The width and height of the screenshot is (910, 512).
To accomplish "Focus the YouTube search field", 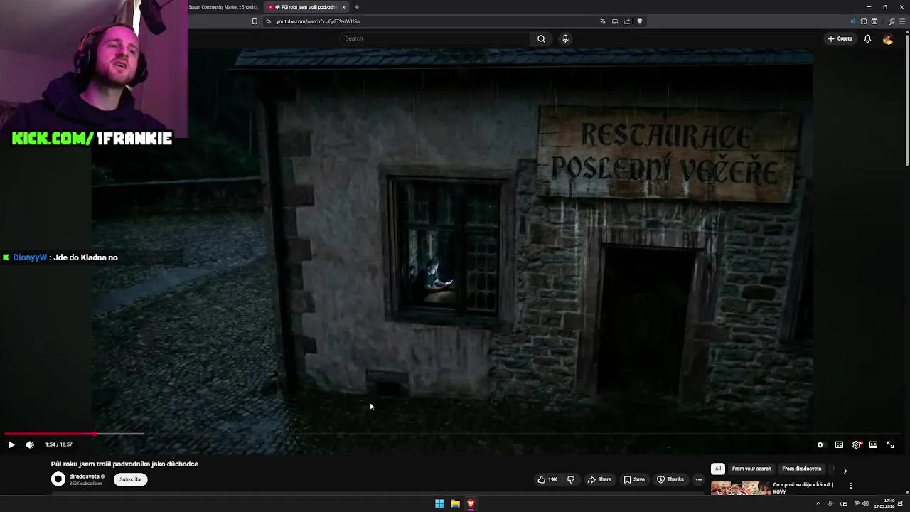I will pyautogui.click(x=435, y=38).
